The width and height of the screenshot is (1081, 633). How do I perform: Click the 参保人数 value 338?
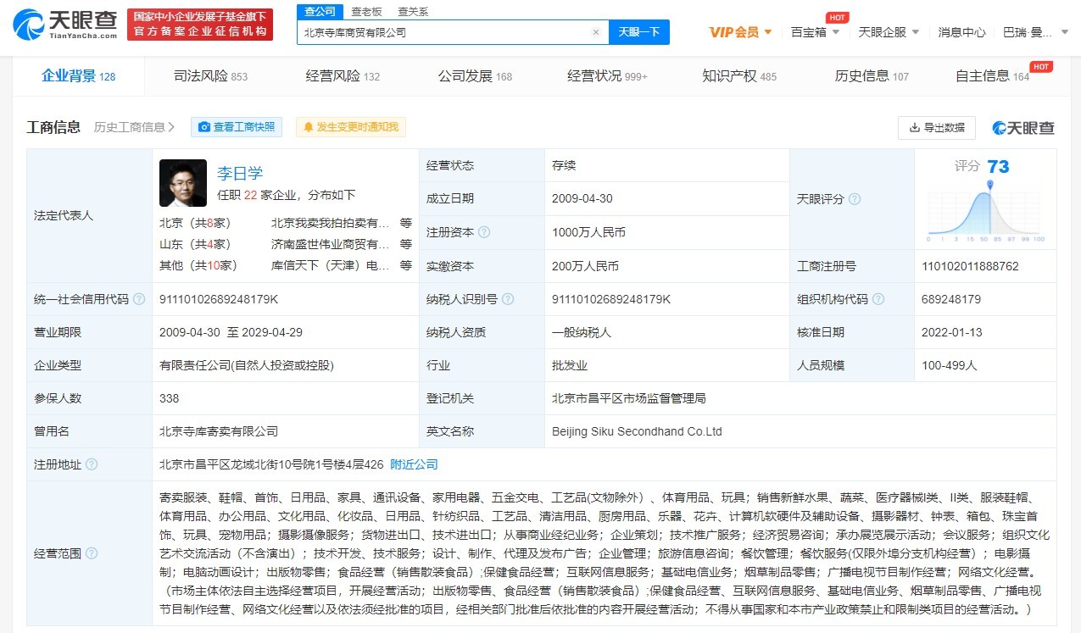[x=169, y=398]
